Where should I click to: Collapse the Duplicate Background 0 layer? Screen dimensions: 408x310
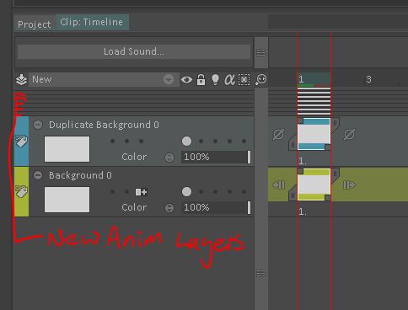pyautogui.click(x=38, y=125)
